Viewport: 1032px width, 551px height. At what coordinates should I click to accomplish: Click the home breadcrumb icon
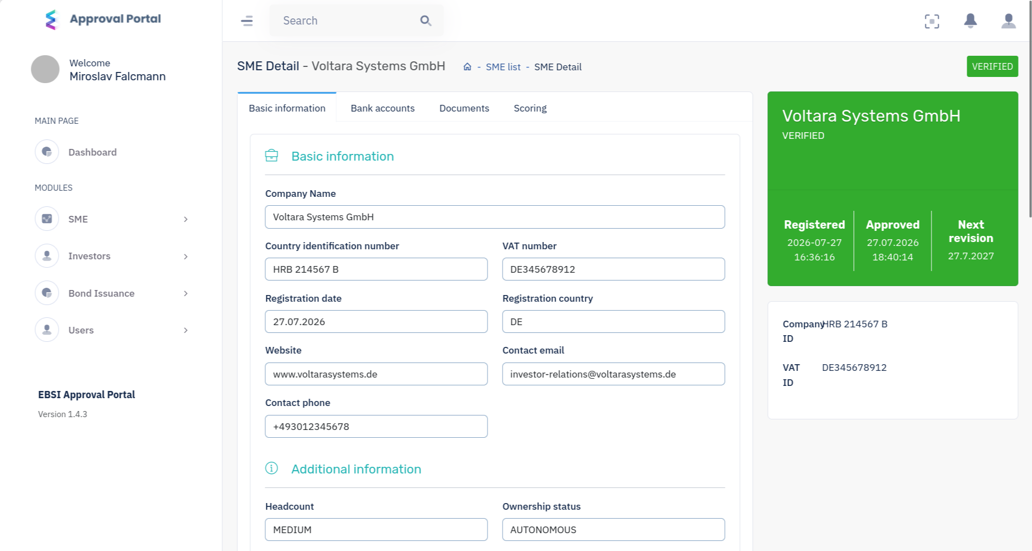[467, 66]
